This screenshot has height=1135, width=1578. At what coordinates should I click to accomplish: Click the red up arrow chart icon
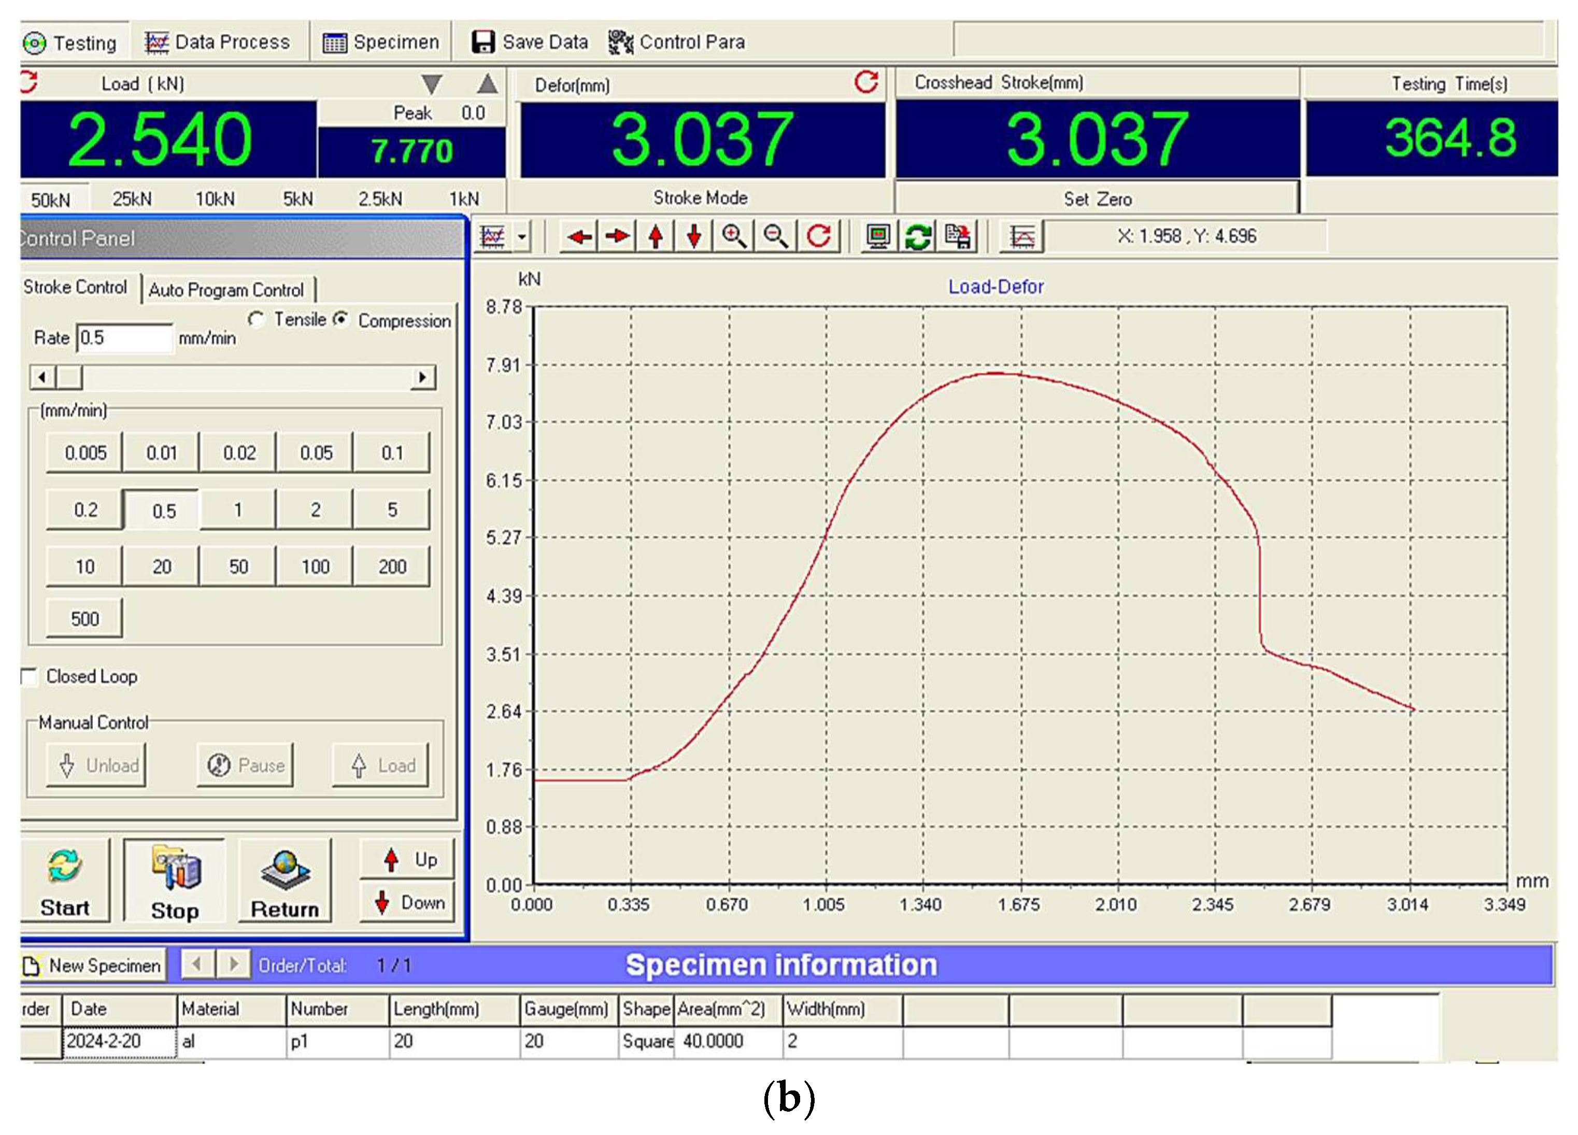(x=656, y=237)
